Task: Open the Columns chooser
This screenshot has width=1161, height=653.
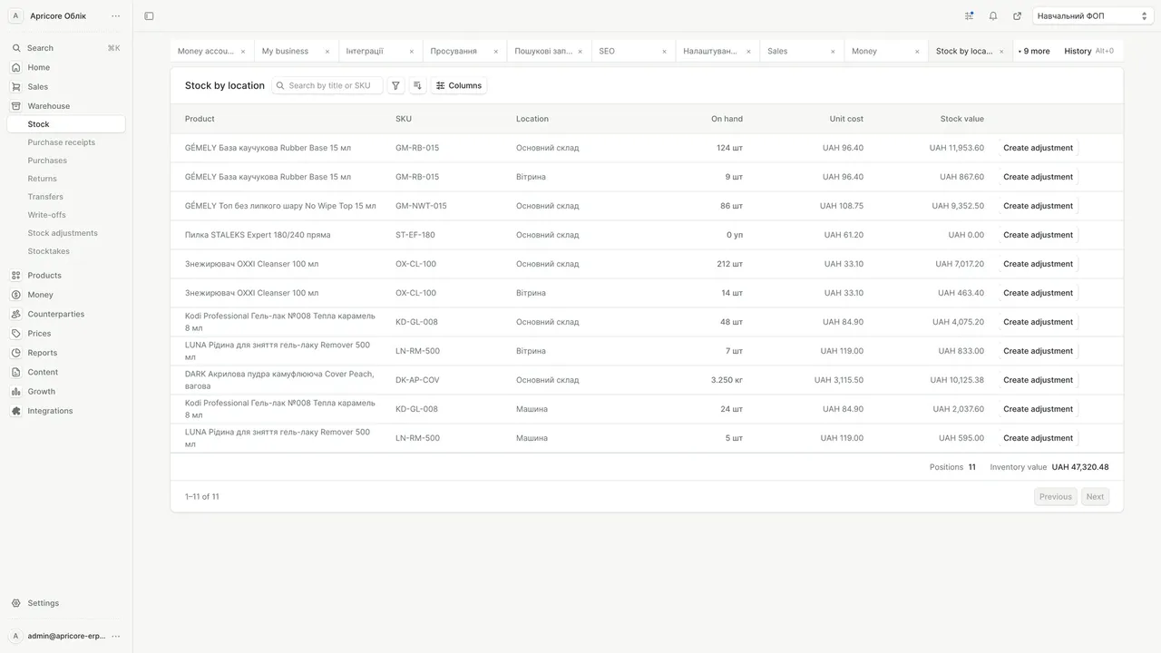Action: (459, 85)
